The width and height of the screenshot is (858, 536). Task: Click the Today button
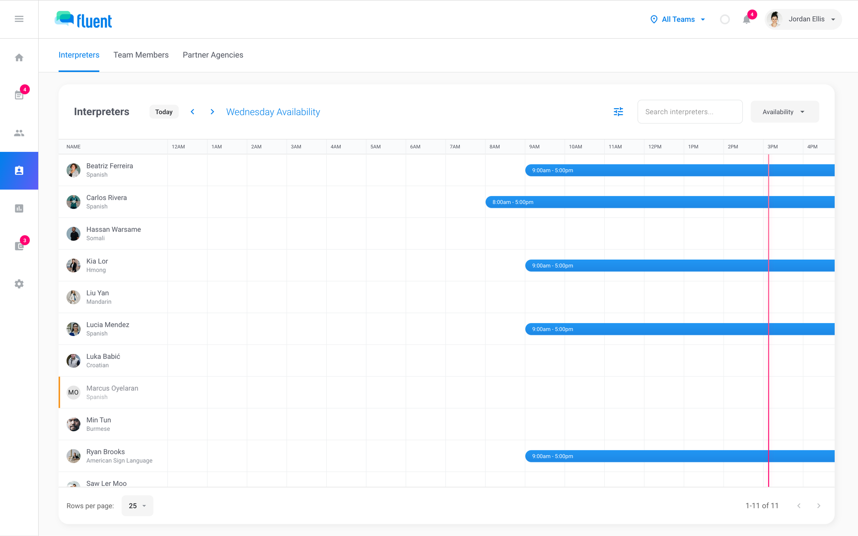click(164, 112)
